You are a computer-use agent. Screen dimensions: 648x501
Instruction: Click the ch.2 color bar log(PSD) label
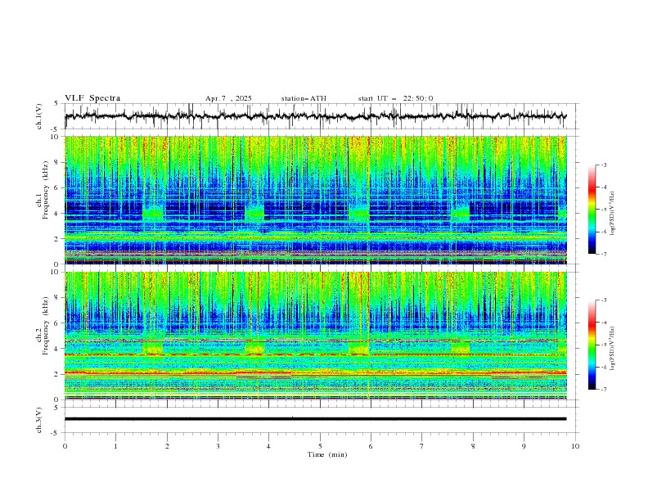tap(612, 348)
